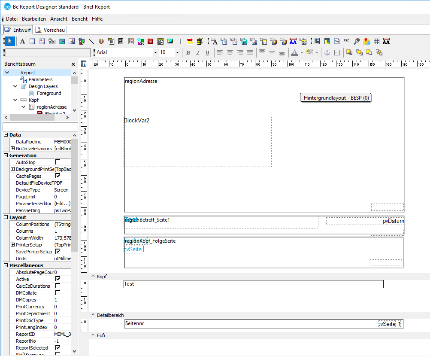
Task: Open the Arial font name dropdown
Action: 155,52
